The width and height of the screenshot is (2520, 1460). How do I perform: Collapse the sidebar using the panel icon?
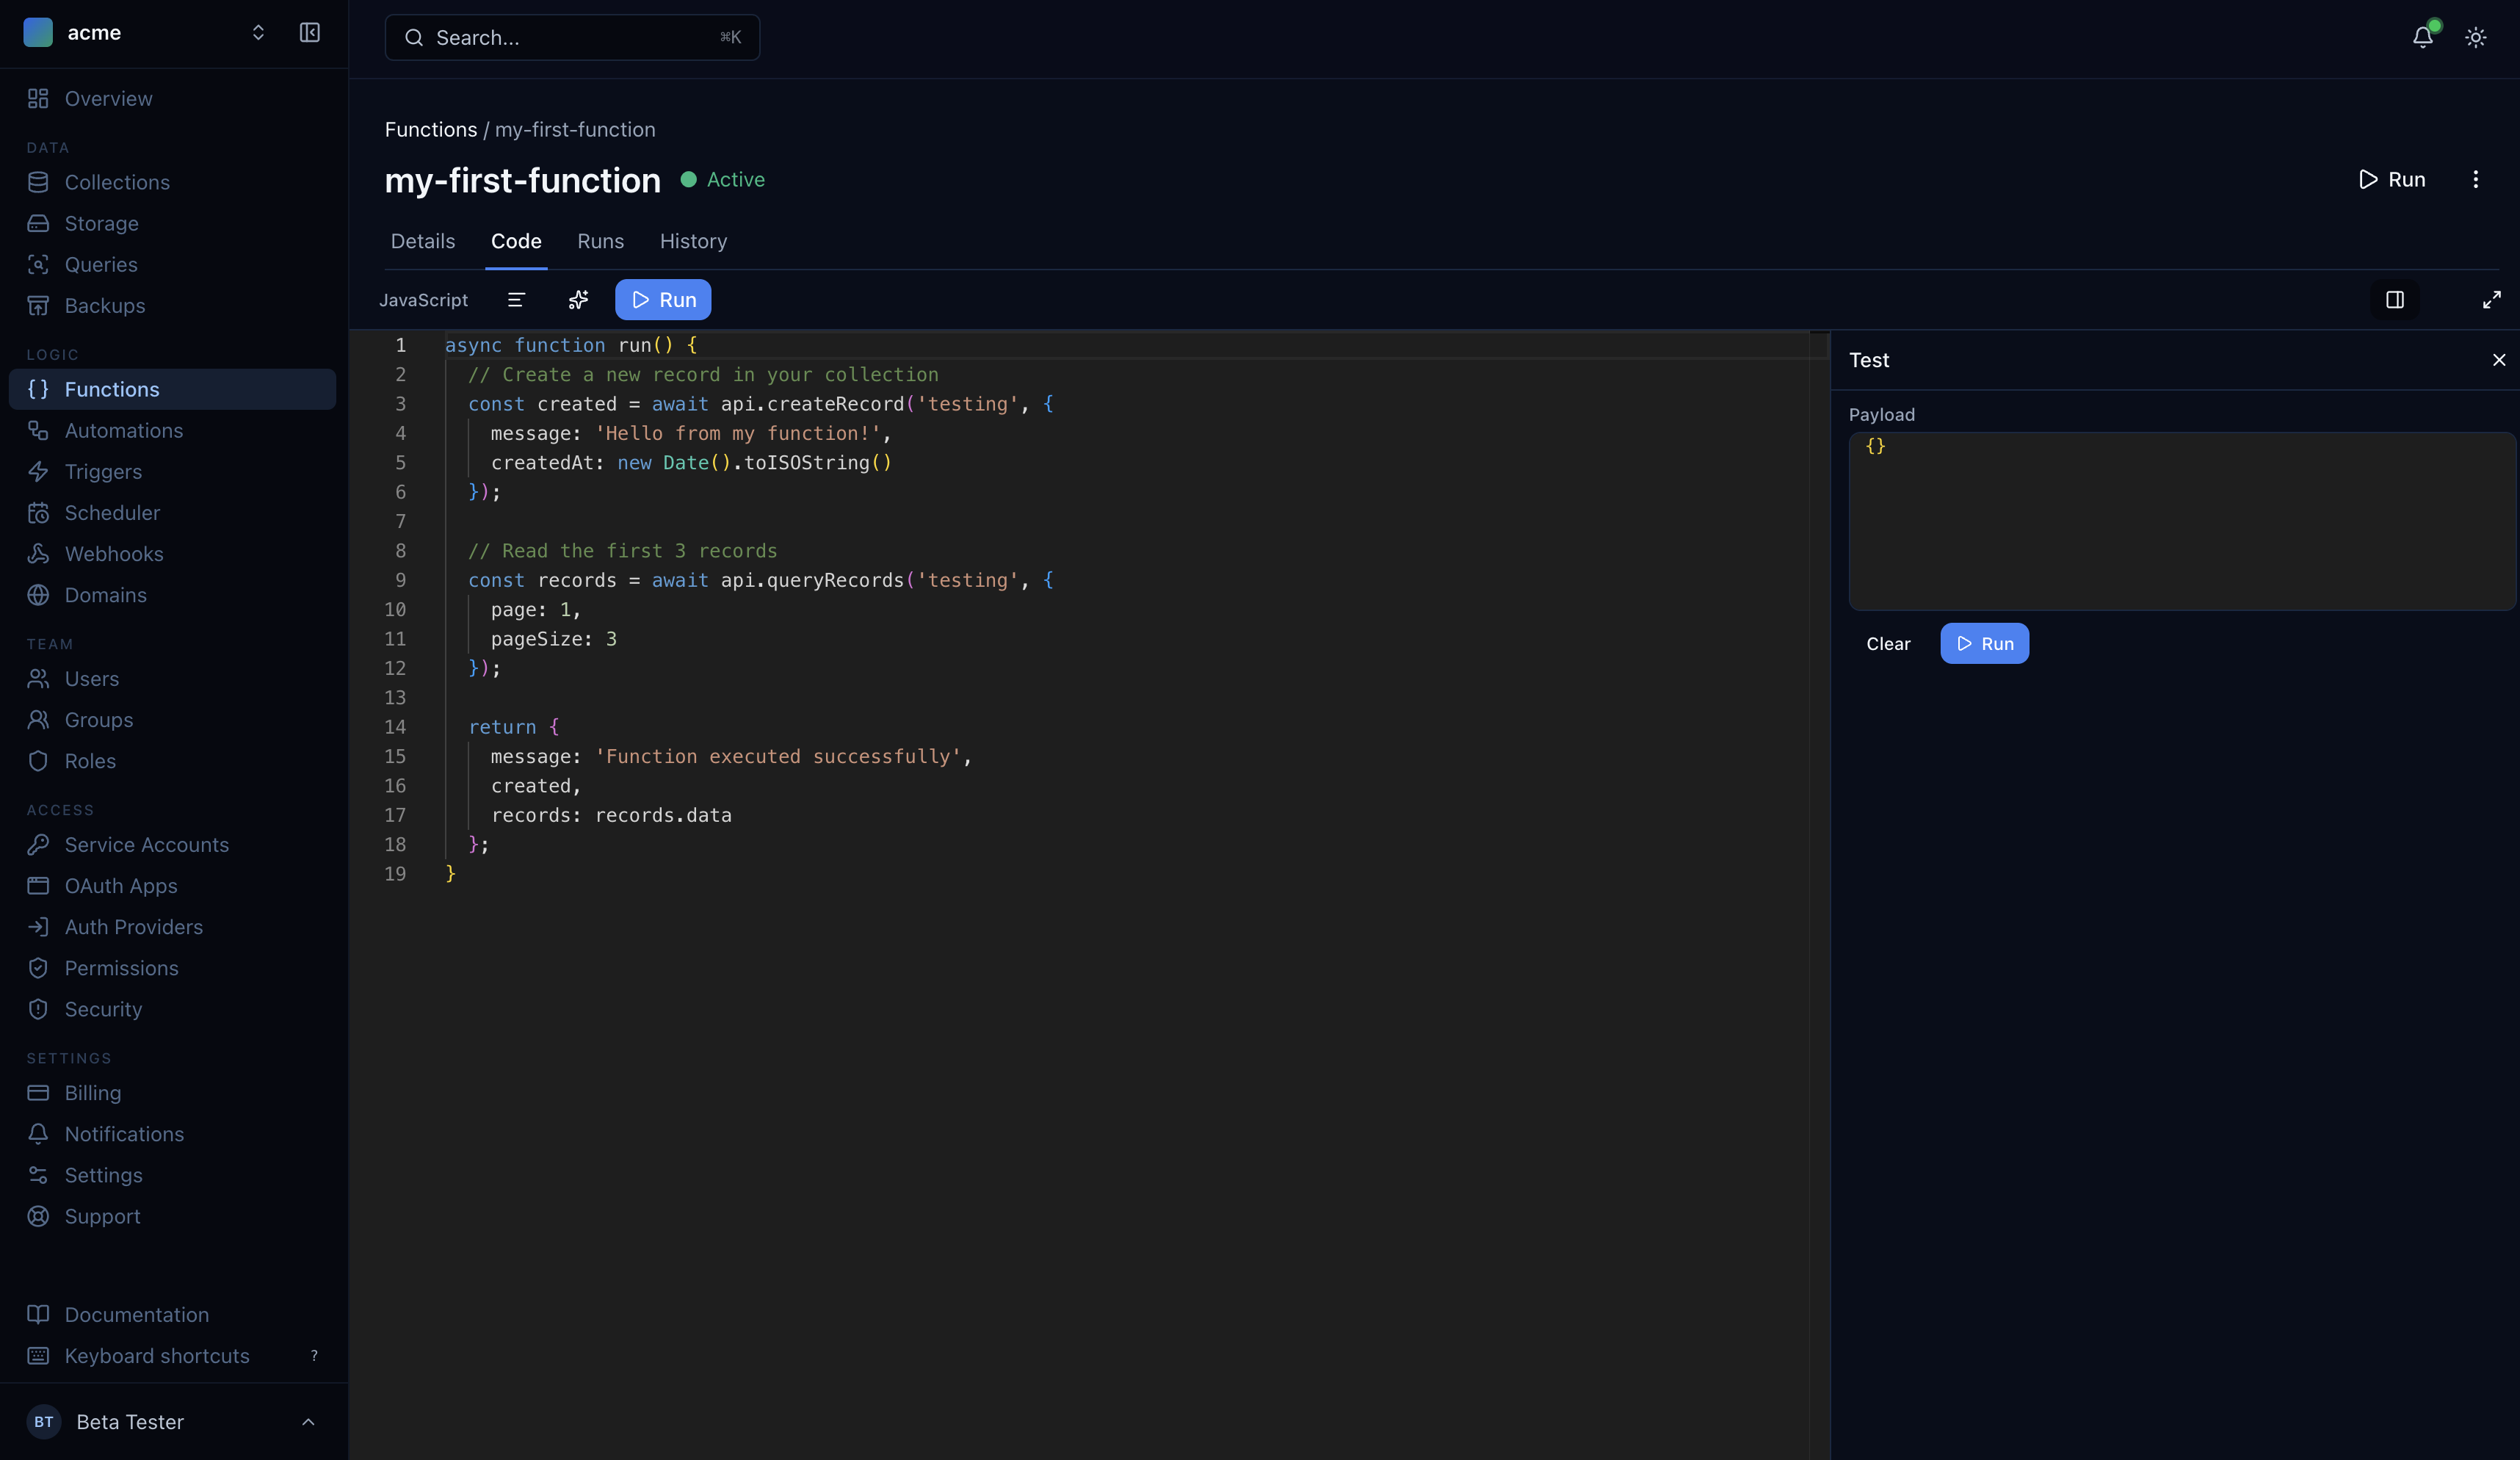309,32
